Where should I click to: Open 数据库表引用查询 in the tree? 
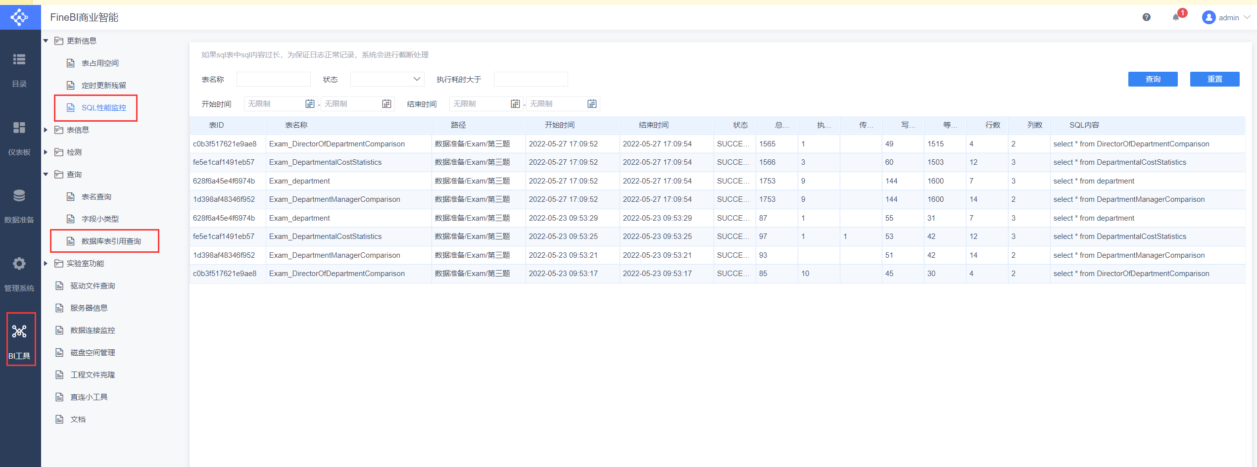(111, 241)
